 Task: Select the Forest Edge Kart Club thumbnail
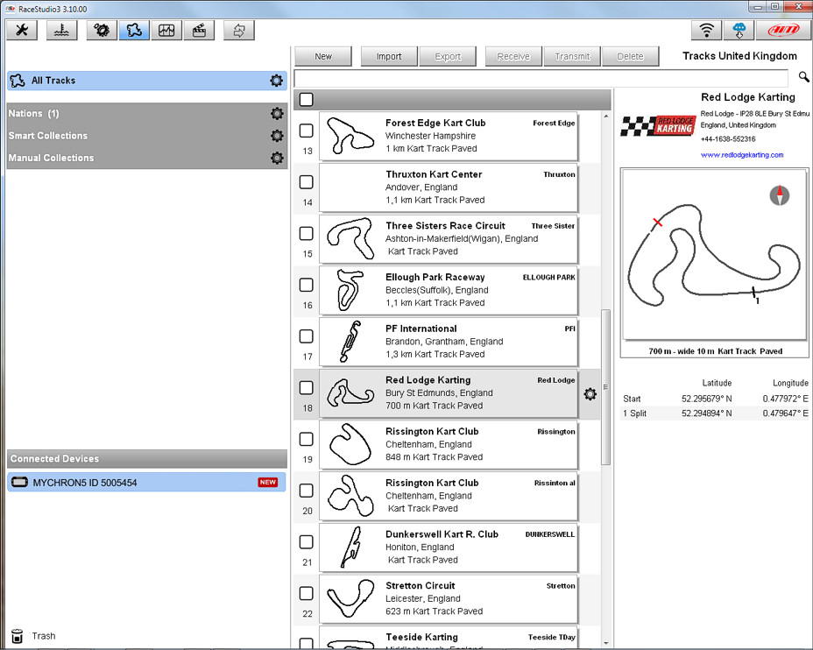[350, 136]
